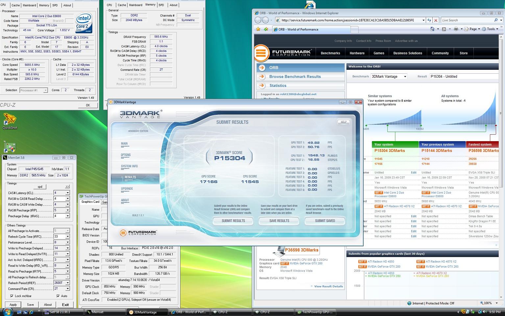Click the Internet Explorer desktop icon

click(x=310, y=5)
